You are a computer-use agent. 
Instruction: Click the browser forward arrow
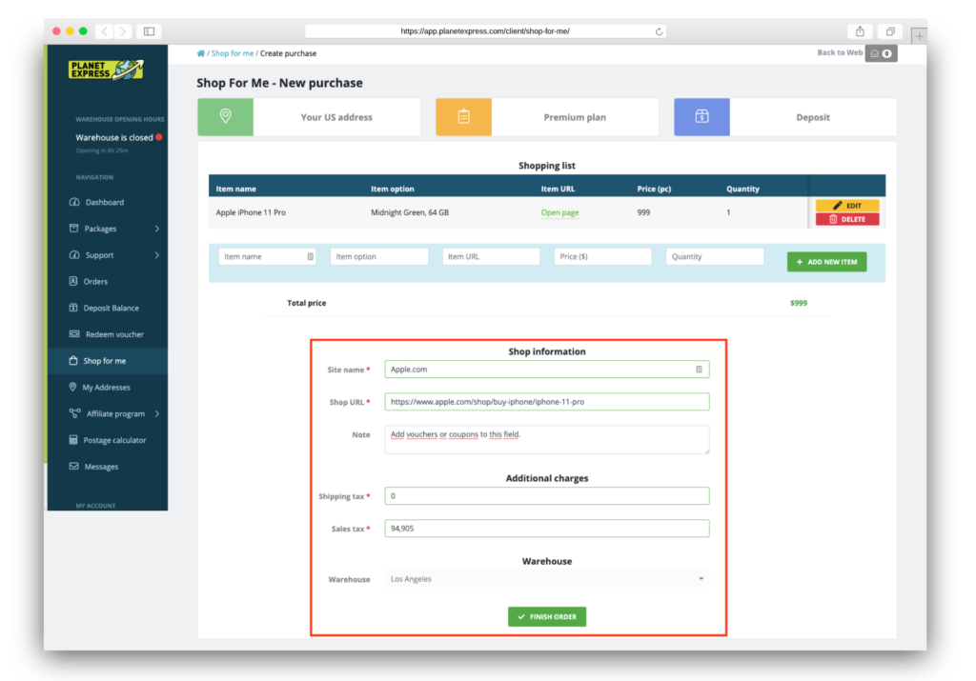pyautogui.click(x=123, y=31)
